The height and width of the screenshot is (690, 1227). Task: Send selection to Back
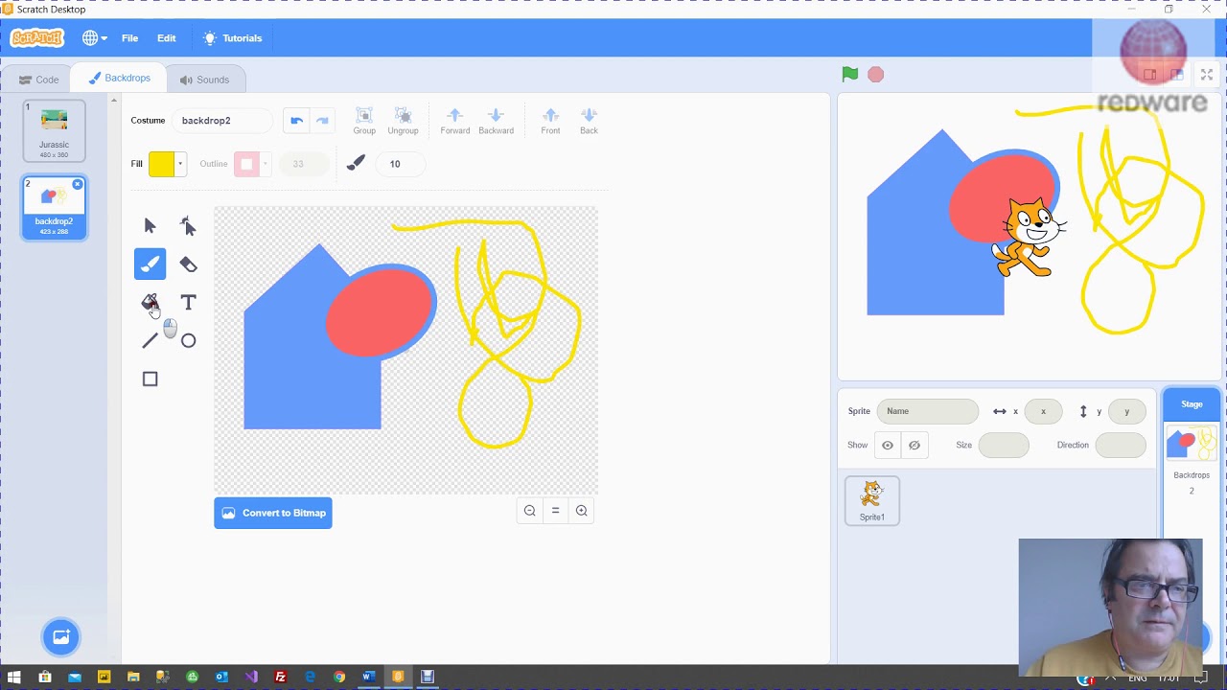point(589,121)
